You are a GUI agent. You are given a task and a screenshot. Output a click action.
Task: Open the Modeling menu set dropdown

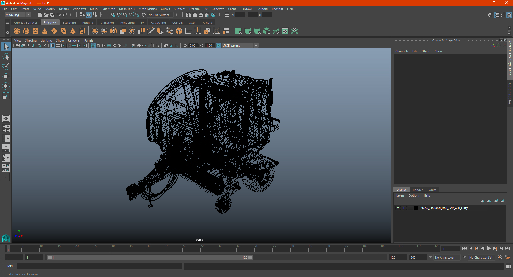18,15
